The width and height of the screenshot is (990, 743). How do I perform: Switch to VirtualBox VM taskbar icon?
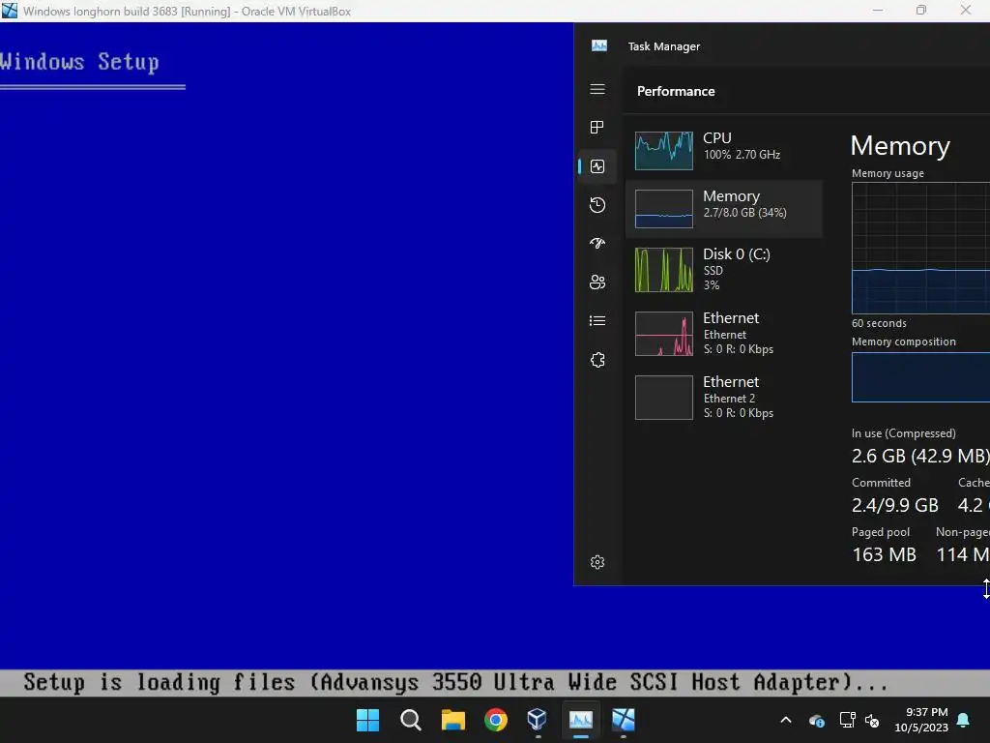624,720
